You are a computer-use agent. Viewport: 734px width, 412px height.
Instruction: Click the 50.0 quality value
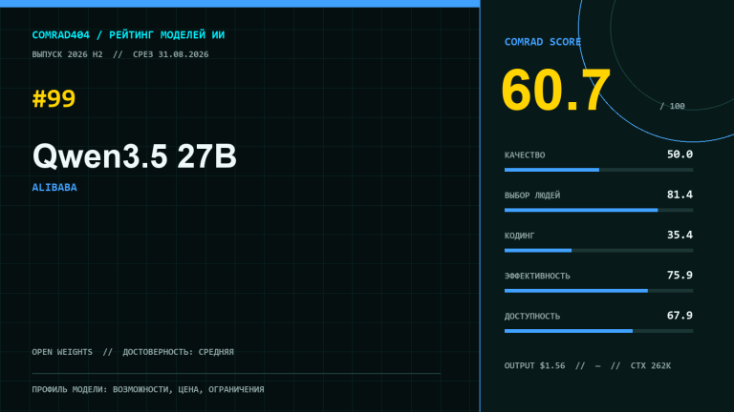[680, 154]
